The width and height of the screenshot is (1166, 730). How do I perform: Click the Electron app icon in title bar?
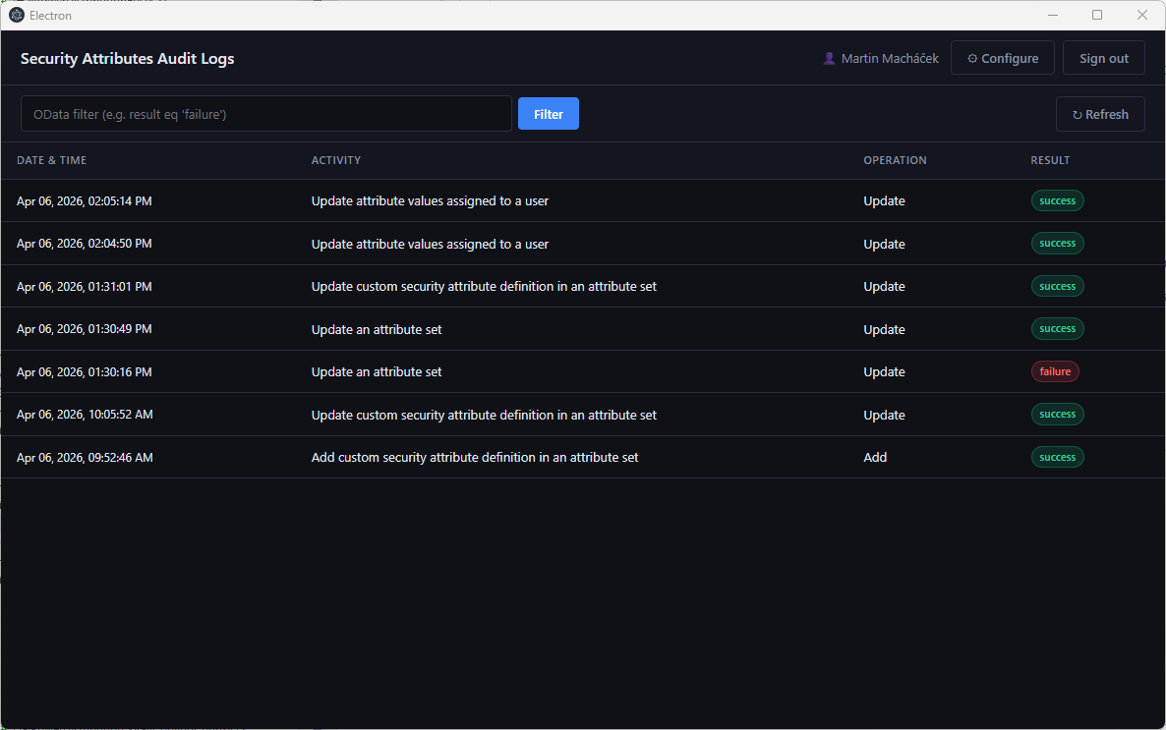(x=17, y=15)
